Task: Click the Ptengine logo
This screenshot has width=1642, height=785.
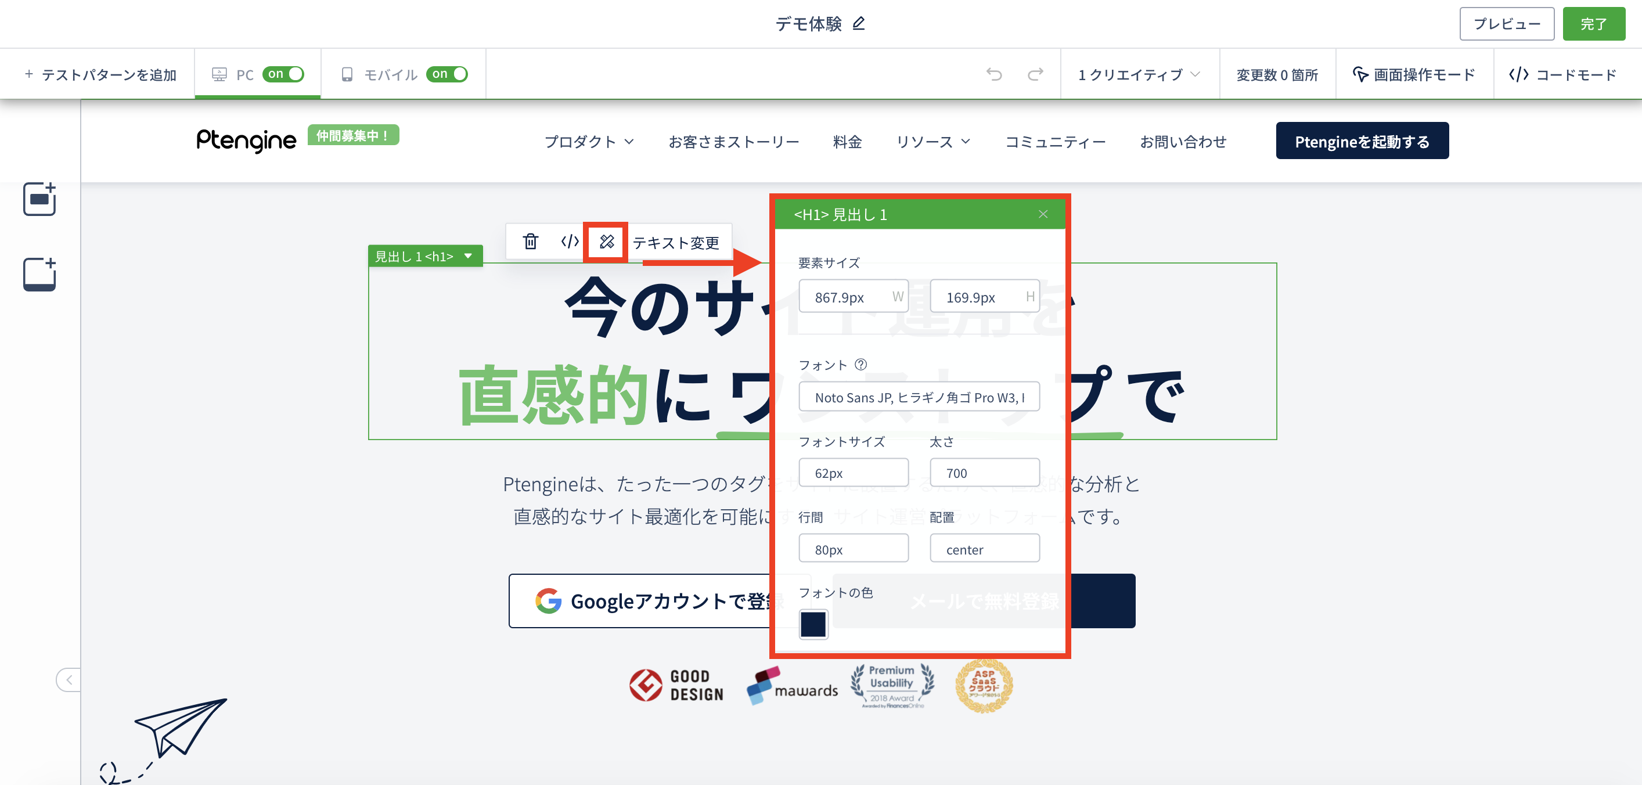Action: 246,140
